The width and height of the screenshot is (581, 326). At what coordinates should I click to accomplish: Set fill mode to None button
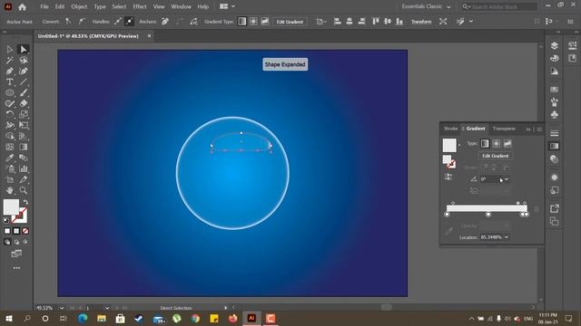coord(25,231)
